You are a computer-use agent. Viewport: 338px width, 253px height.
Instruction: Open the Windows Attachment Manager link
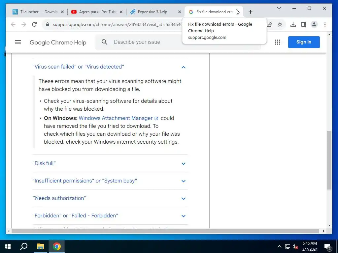(118, 118)
